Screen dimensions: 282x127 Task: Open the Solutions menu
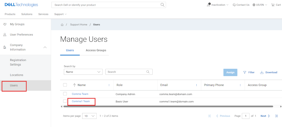(x=27, y=14)
